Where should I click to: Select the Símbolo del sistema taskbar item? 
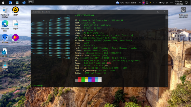point(31,3)
